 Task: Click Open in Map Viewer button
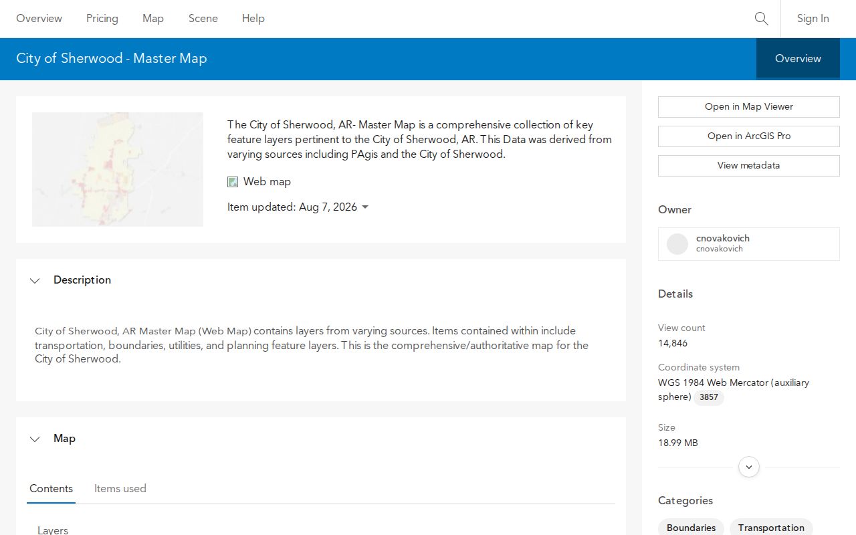tap(749, 107)
